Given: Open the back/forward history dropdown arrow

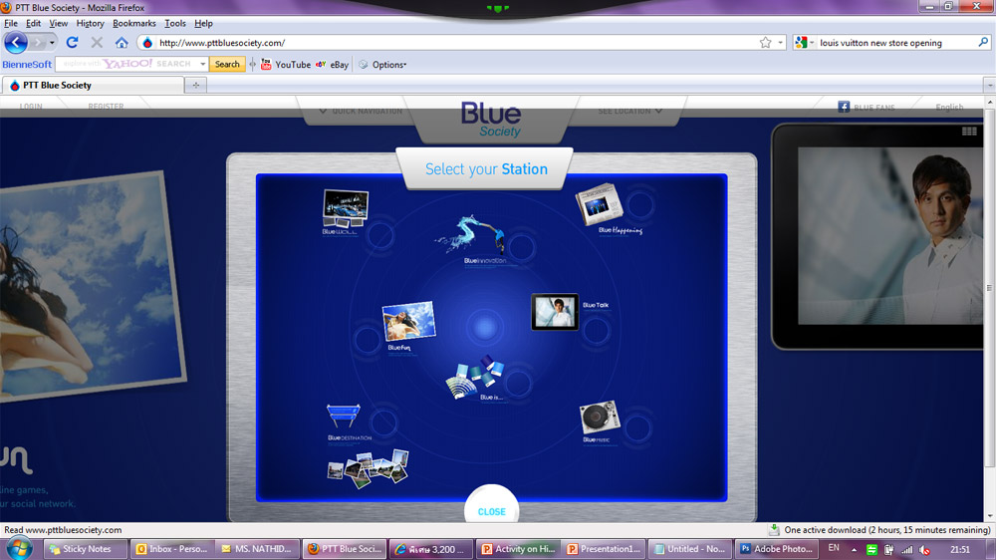Looking at the screenshot, I should pos(52,43).
